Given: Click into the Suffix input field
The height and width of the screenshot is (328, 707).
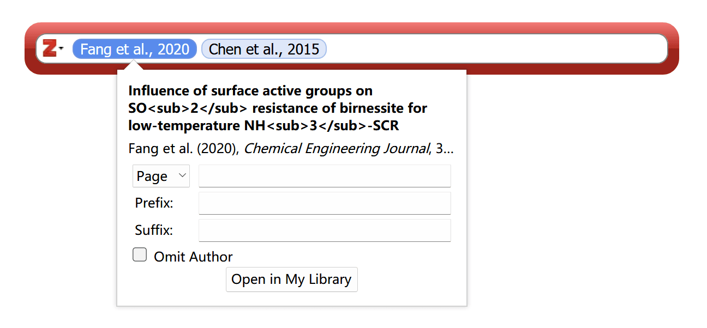Looking at the screenshot, I should (x=325, y=230).
